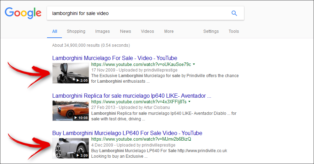Click the 27 Feb 2013 Artur Ciobanu line
Screen dimensions: 314x164
(131, 107)
